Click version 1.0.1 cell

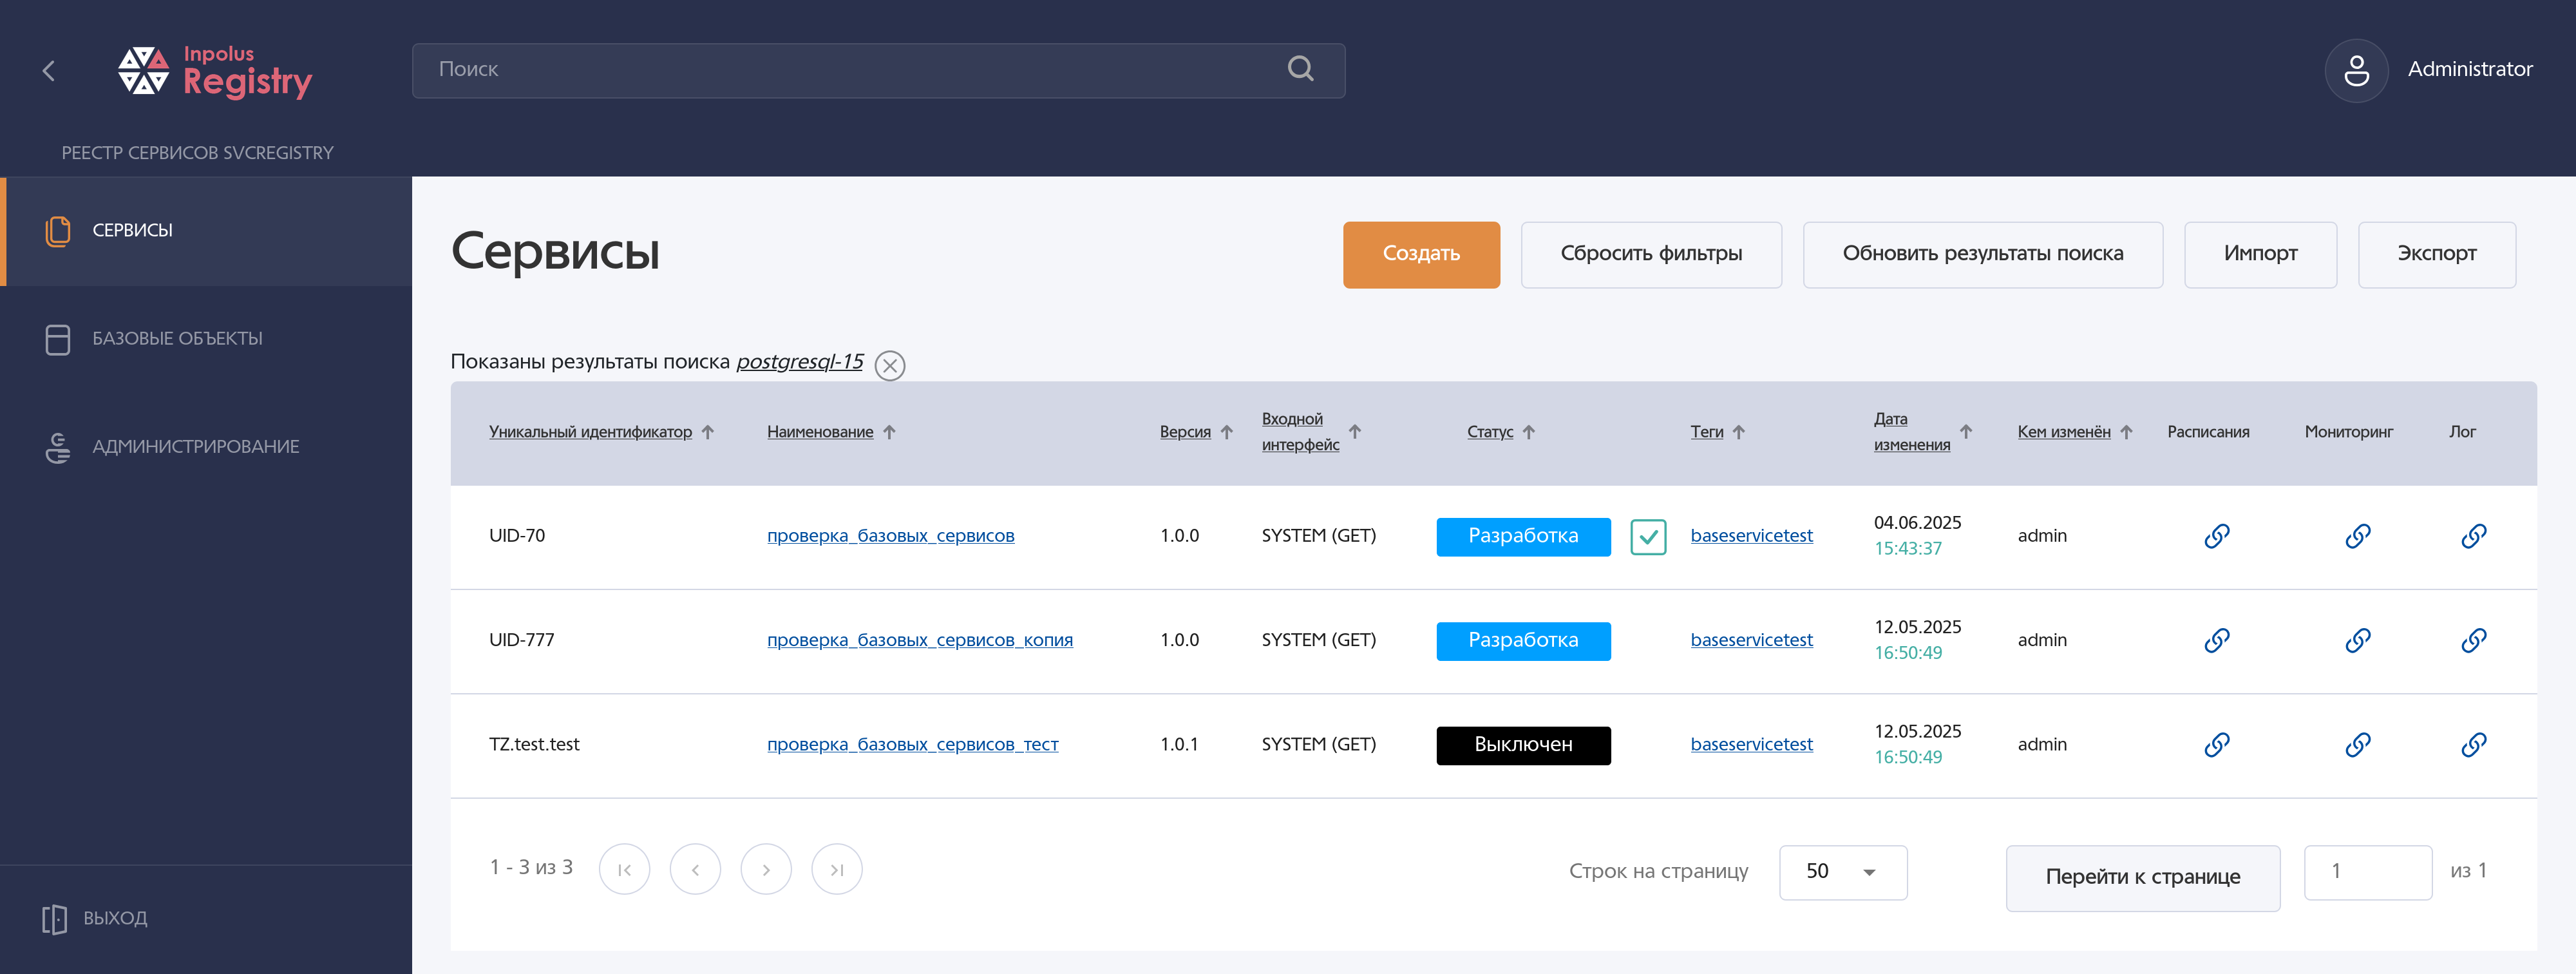[1179, 745]
